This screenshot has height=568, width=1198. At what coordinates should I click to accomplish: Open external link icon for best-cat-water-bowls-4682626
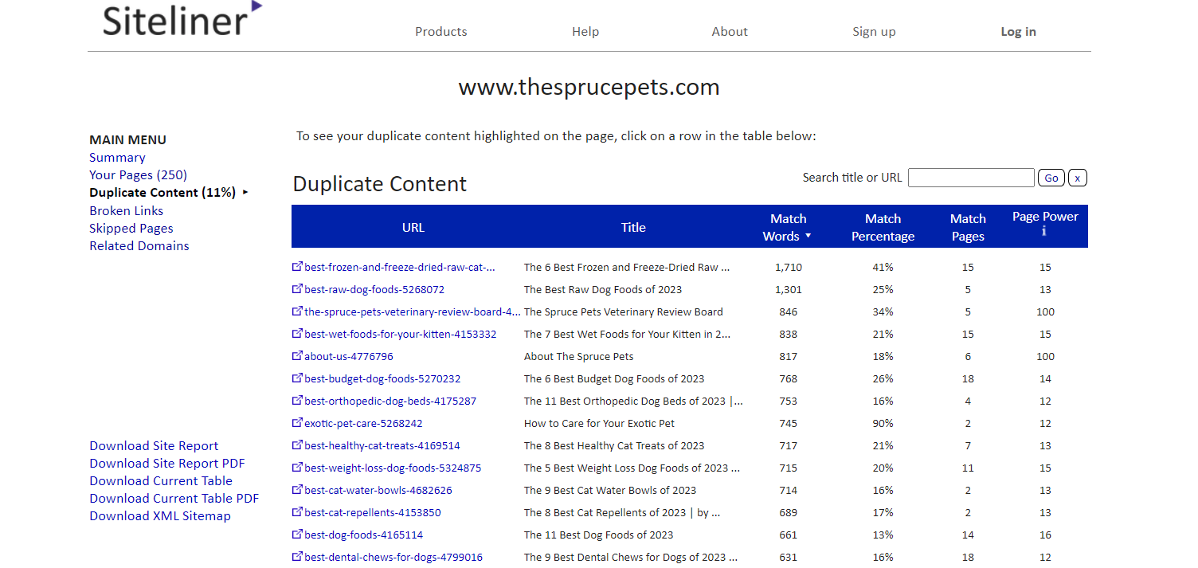298,490
